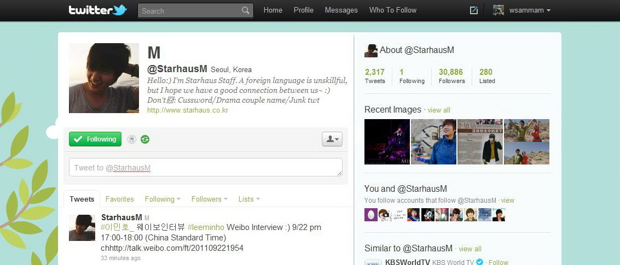The height and width of the screenshot is (265, 620).
Task: Click Follow next to KBSWorldTV
Action: [499, 262]
